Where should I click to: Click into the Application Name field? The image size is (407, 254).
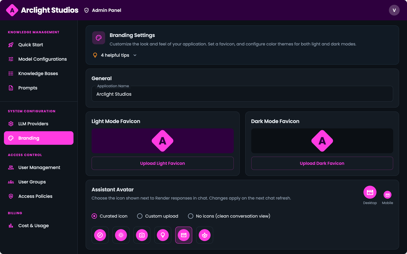click(x=242, y=94)
